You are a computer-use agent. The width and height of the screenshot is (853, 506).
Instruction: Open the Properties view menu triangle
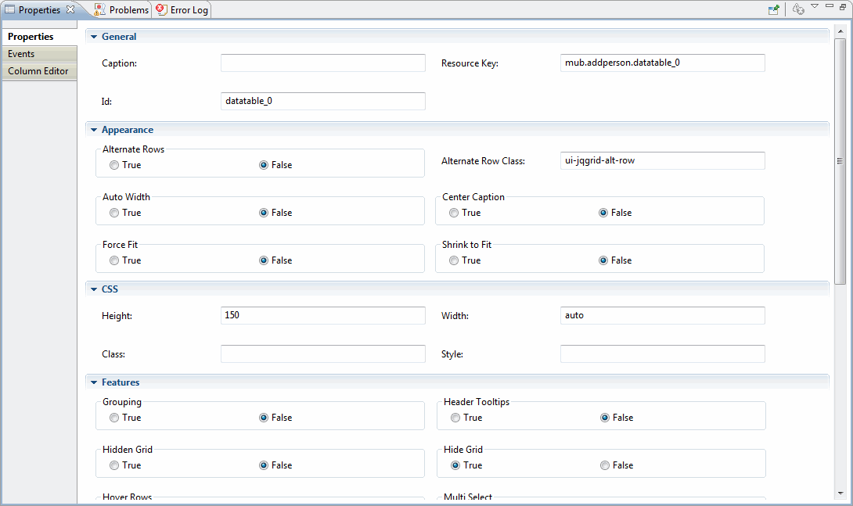coord(815,6)
